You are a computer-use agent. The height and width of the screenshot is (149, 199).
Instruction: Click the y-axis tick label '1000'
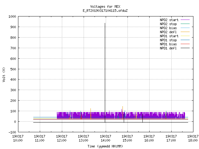pos(12,16)
